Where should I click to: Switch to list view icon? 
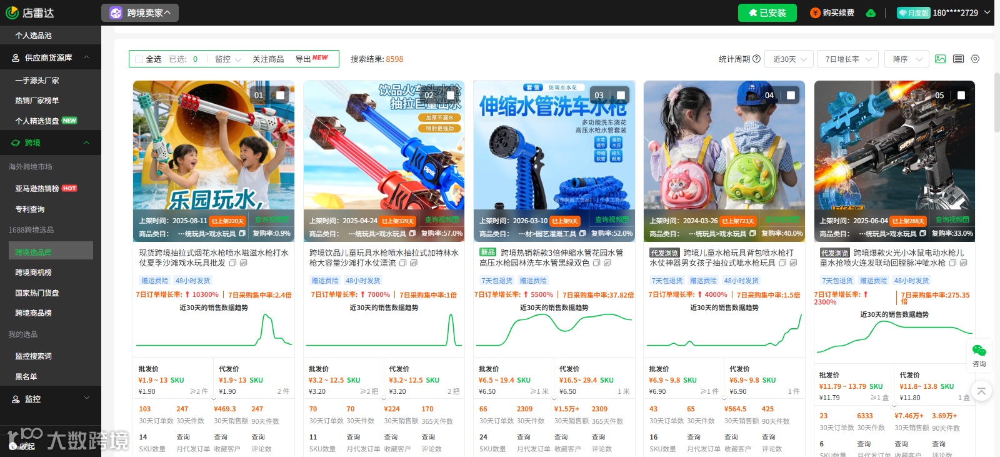click(x=958, y=59)
